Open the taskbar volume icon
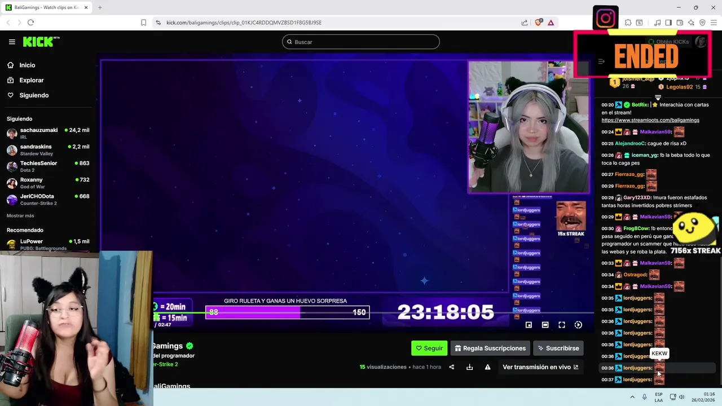Viewport: 722px width, 406px height. pyautogui.click(x=681, y=397)
